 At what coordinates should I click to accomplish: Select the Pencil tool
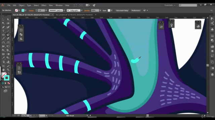click(x=3, y=39)
